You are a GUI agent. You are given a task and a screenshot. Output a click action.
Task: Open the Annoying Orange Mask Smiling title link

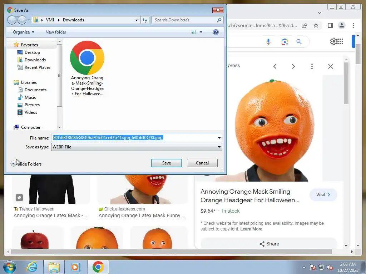click(x=250, y=196)
